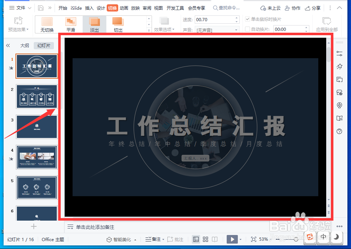Screen dimensions: 351x249
Task: Switch to the 大纲 view tab
Action: [x=25, y=46]
